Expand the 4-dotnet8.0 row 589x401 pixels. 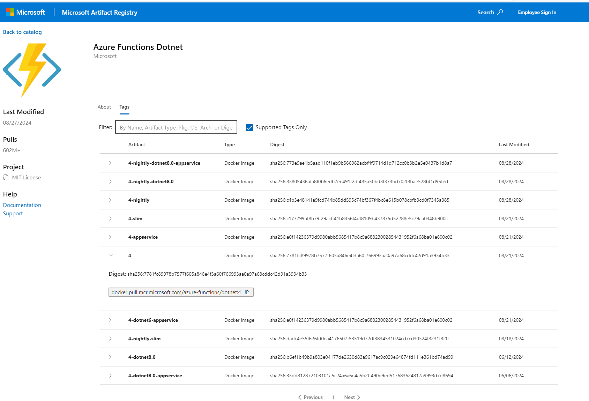click(110, 357)
